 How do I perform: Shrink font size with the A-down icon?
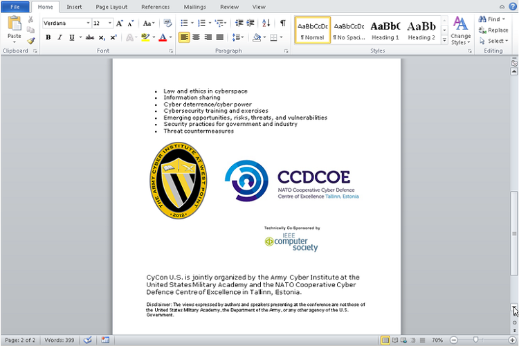[x=131, y=23]
